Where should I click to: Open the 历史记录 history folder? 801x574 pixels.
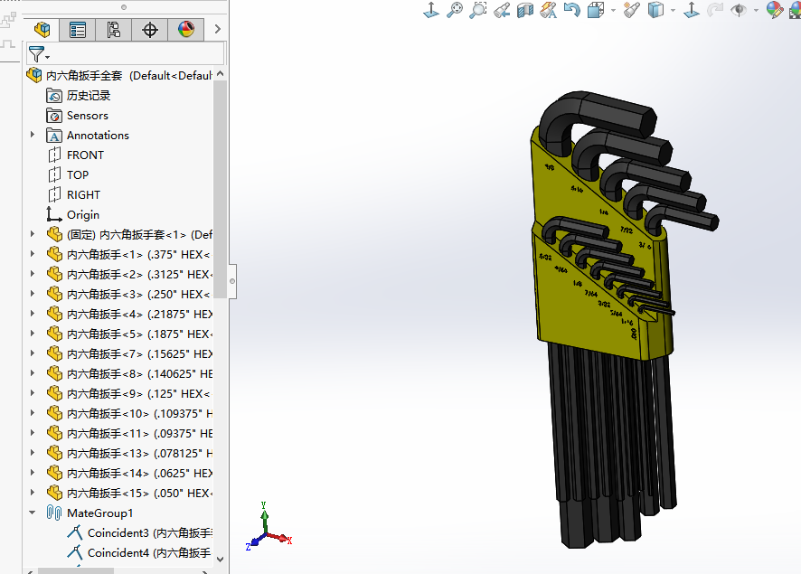89,96
